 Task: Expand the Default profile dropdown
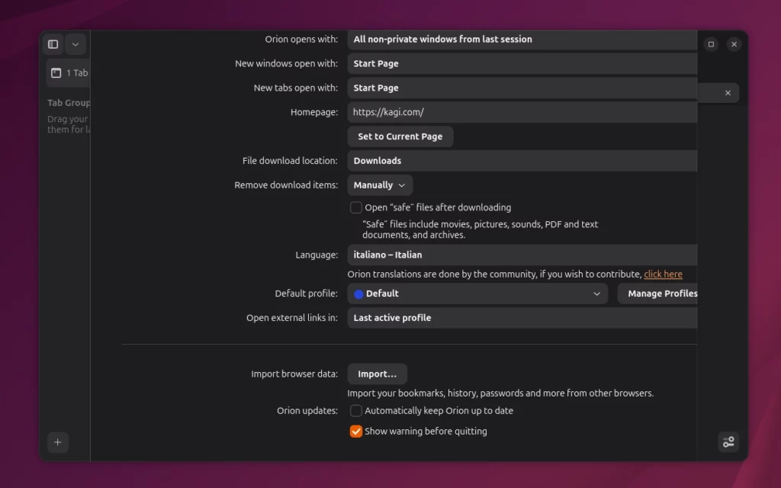point(597,294)
